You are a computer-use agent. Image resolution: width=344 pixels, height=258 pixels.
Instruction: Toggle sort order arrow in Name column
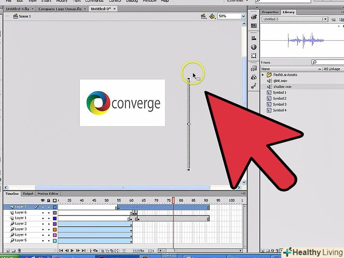319,69
